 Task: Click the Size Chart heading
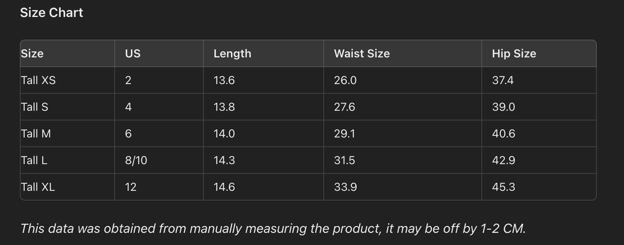[51, 13]
